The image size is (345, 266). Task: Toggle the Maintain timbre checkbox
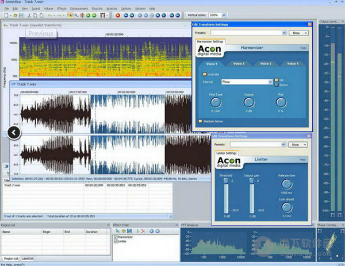[x=200, y=121]
